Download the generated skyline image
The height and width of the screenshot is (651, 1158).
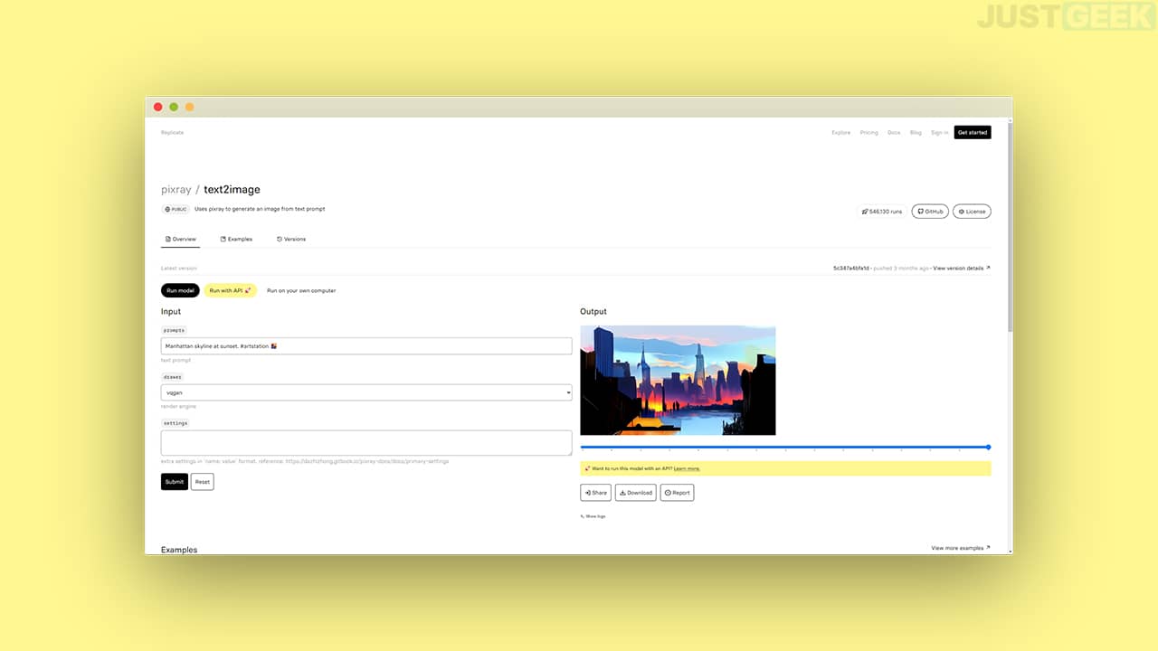(636, 493)
